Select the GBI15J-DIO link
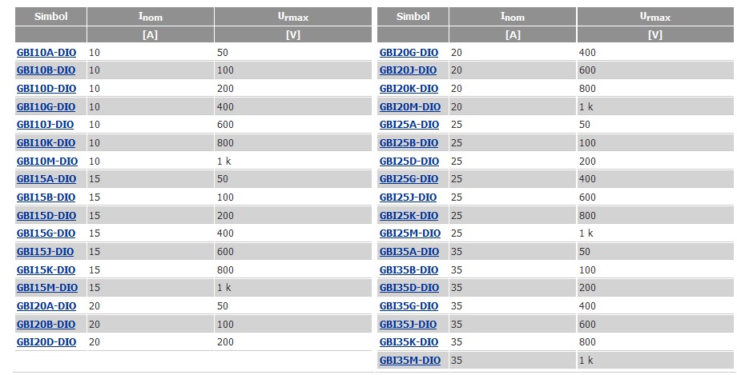This screenshot has width=737, height=375. pos(45,252)
